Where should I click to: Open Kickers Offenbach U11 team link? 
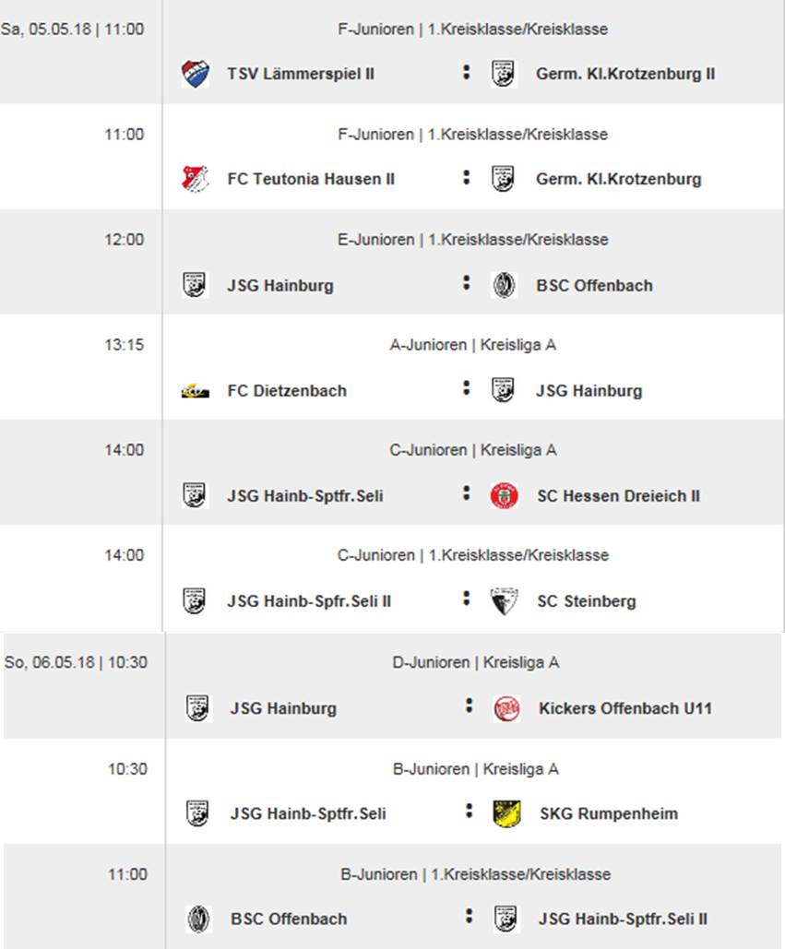click(625, 708)
